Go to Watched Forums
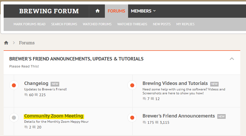Screen dimensions: 246x136 (97, 24)
